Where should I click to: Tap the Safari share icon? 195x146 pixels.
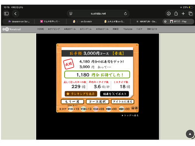tap(176, 13)
